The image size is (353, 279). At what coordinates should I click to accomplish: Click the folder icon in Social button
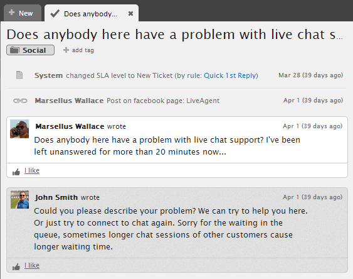click(14, 50)
